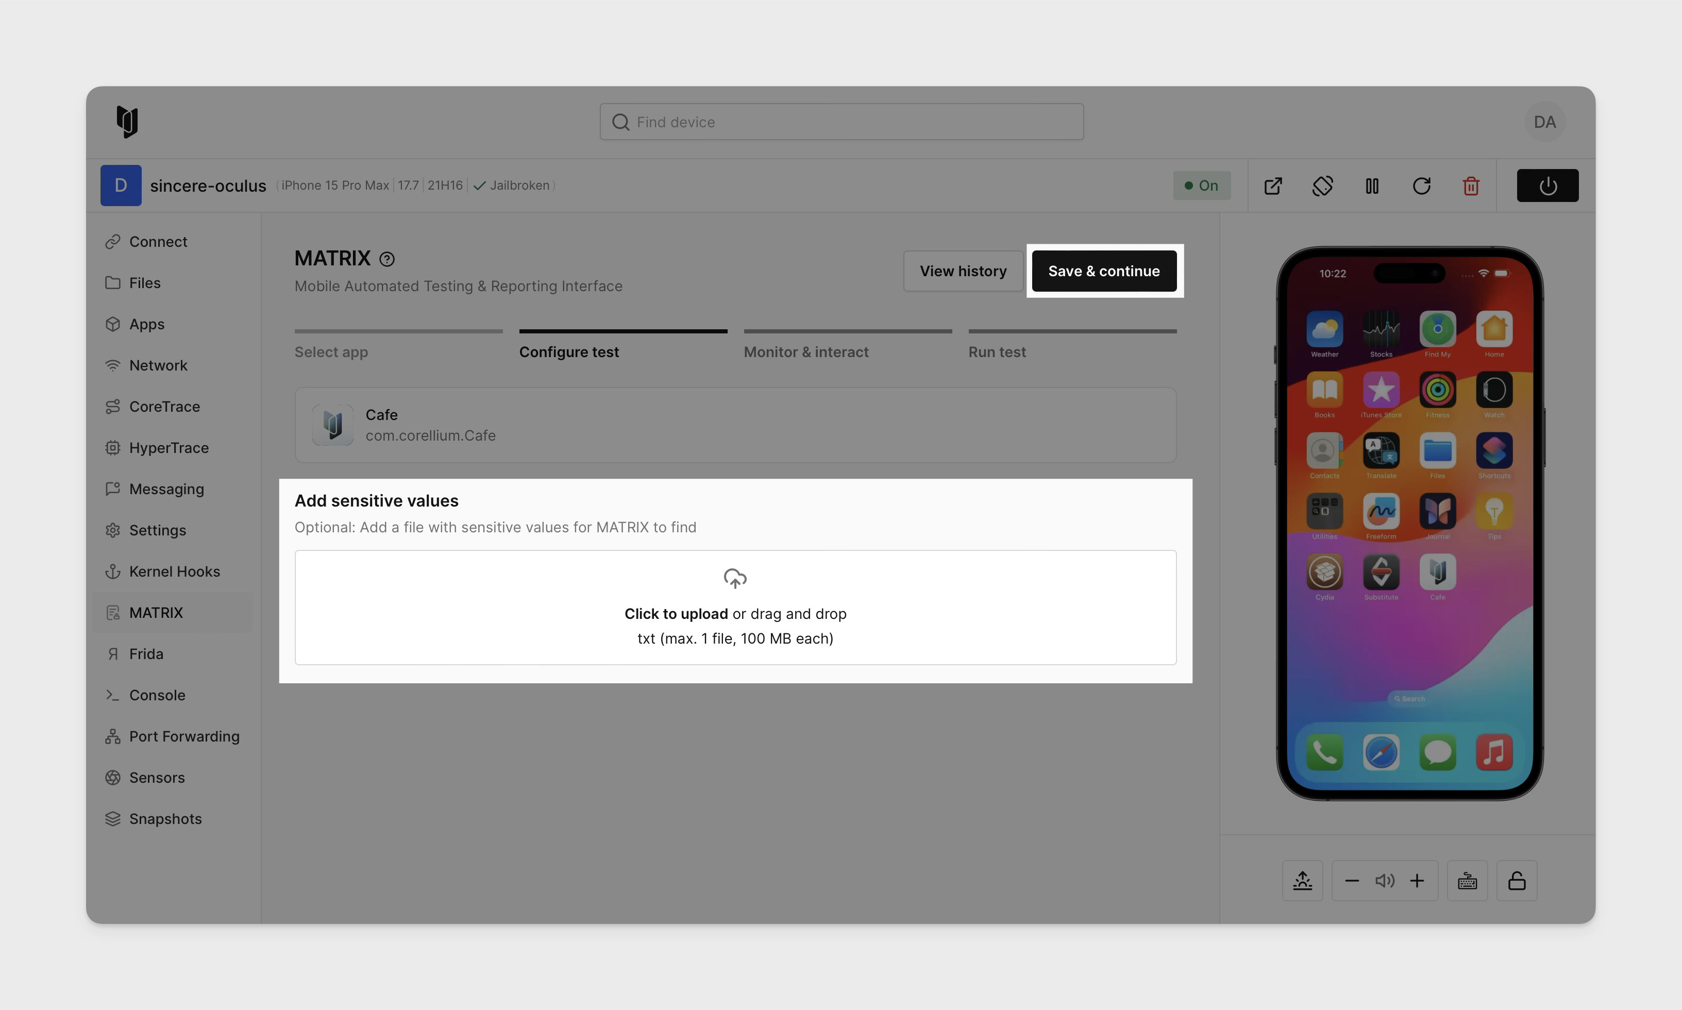Adjust device volume slider
The image size is (1682, 1010).
tap(1384, 880)
